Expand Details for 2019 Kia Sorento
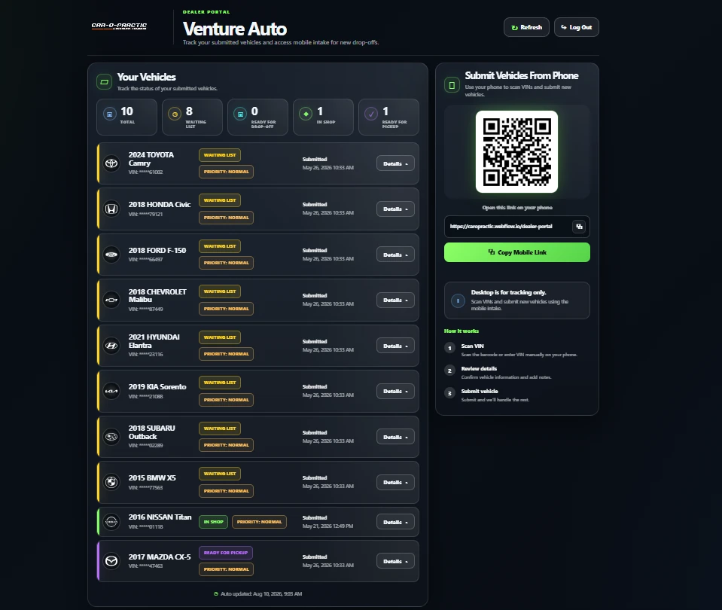Image resolution: width=722 pixels, height=610 pixels. point(395,391)
